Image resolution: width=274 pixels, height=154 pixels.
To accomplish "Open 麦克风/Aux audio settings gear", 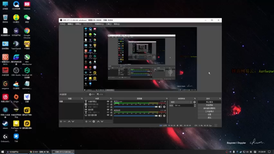I will (164, 107).
